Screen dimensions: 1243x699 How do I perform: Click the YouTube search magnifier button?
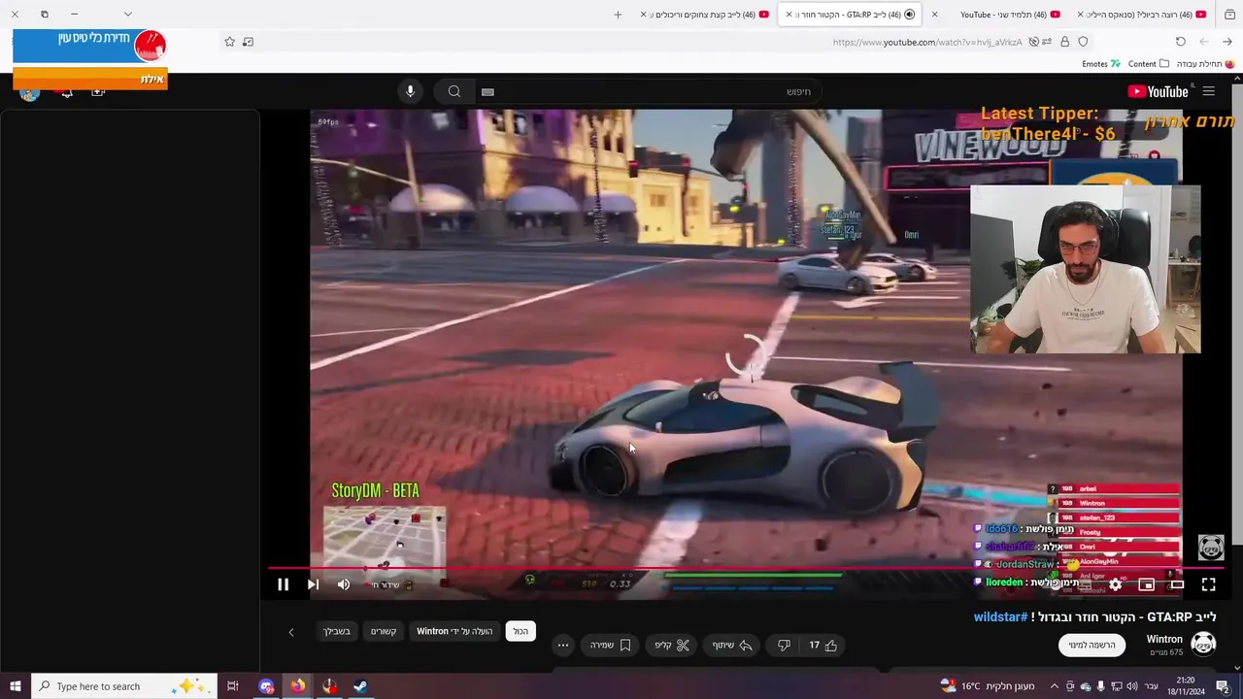(x=454, y=91)
